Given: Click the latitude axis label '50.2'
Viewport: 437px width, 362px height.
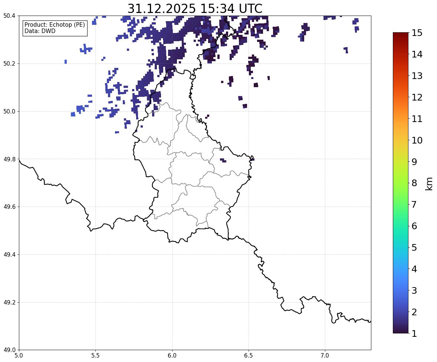Looking at the screenshot, I should click(9, 63).
